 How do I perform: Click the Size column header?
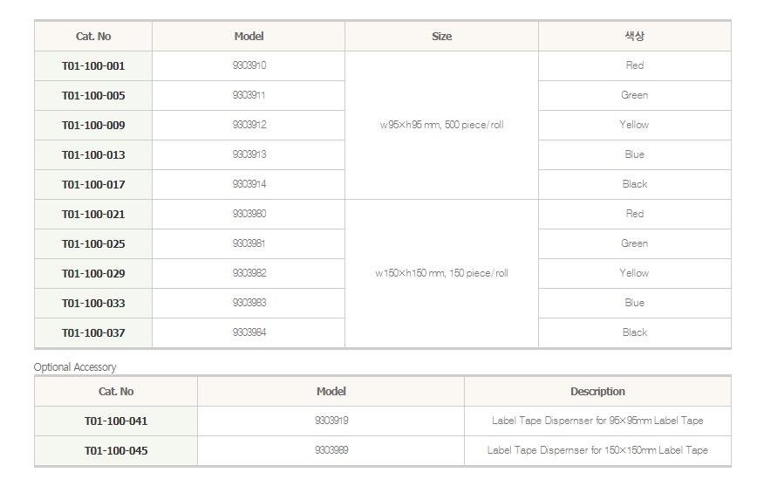(441, 37)
